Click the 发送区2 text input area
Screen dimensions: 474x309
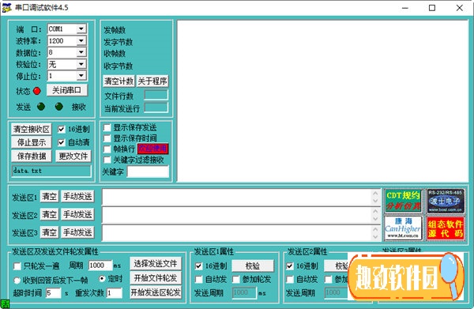pyautogui.click(x=237, y=215)
